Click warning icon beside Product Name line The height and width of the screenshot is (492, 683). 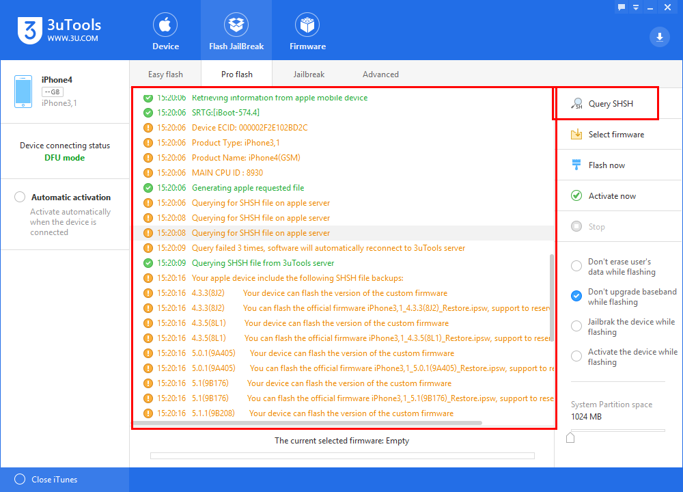(148, 158)
